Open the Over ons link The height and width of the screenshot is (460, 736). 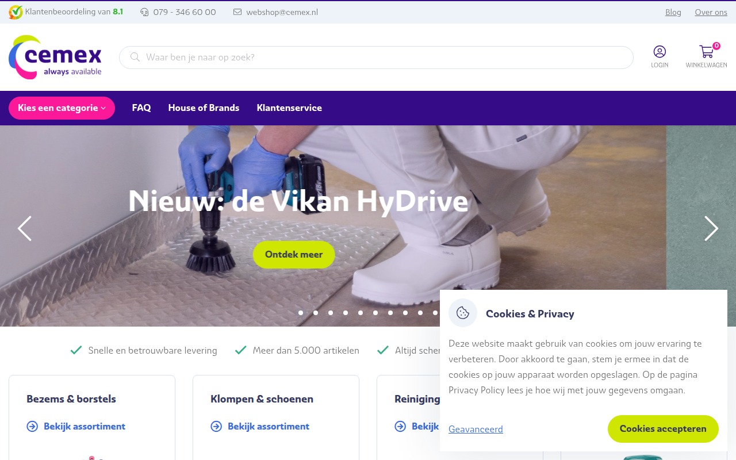[x=711, y=12]
